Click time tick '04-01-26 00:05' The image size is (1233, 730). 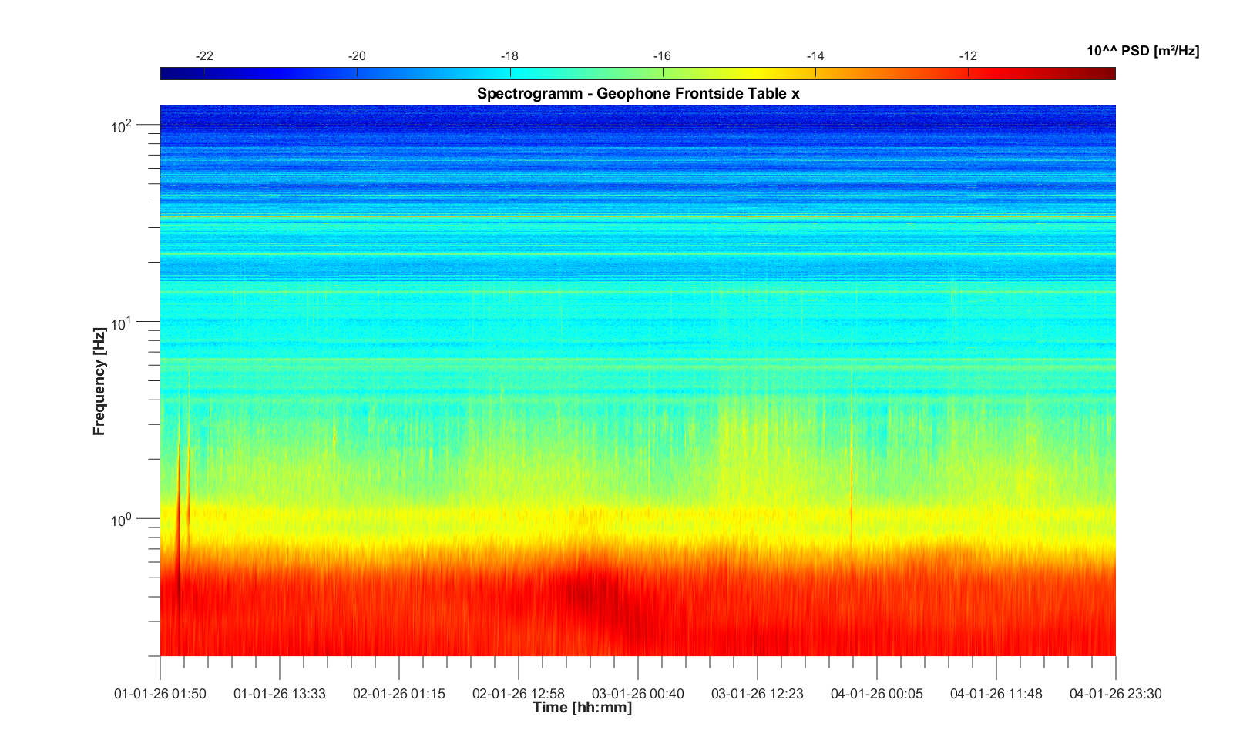click(x=877, y=694)
